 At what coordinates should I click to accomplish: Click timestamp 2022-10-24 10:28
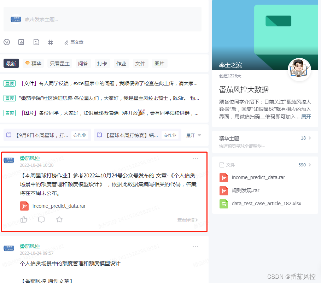37,165
